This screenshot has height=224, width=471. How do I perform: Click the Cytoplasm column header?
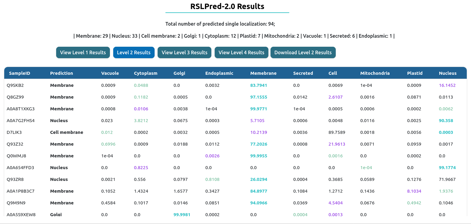tap(146, 73)
